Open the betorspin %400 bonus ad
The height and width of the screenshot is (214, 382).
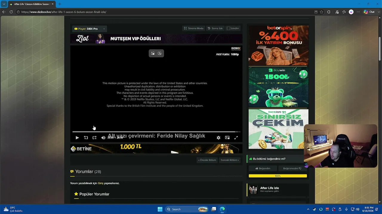pos(278,45)
